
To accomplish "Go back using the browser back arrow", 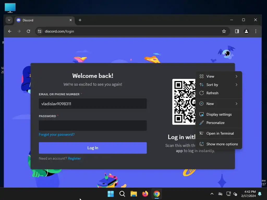I will pos(10,31).
